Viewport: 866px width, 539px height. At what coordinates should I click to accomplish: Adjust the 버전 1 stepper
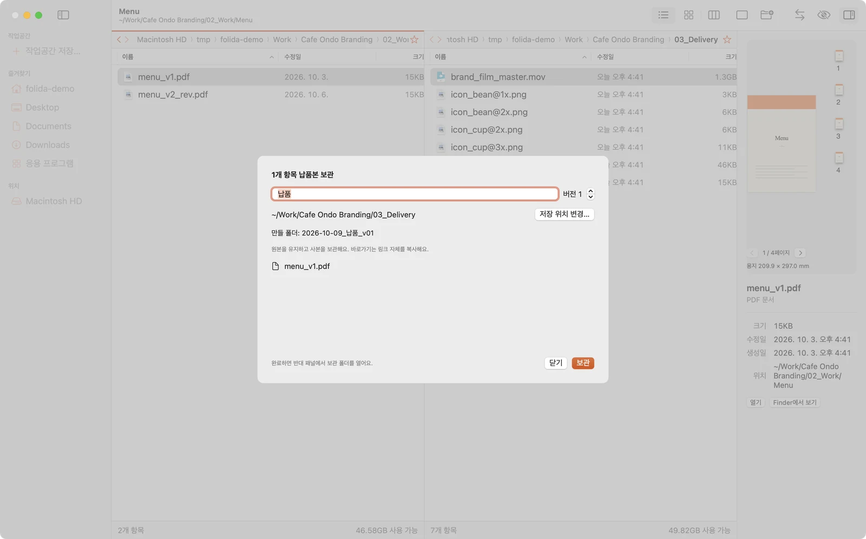click(x=591, y=194)
